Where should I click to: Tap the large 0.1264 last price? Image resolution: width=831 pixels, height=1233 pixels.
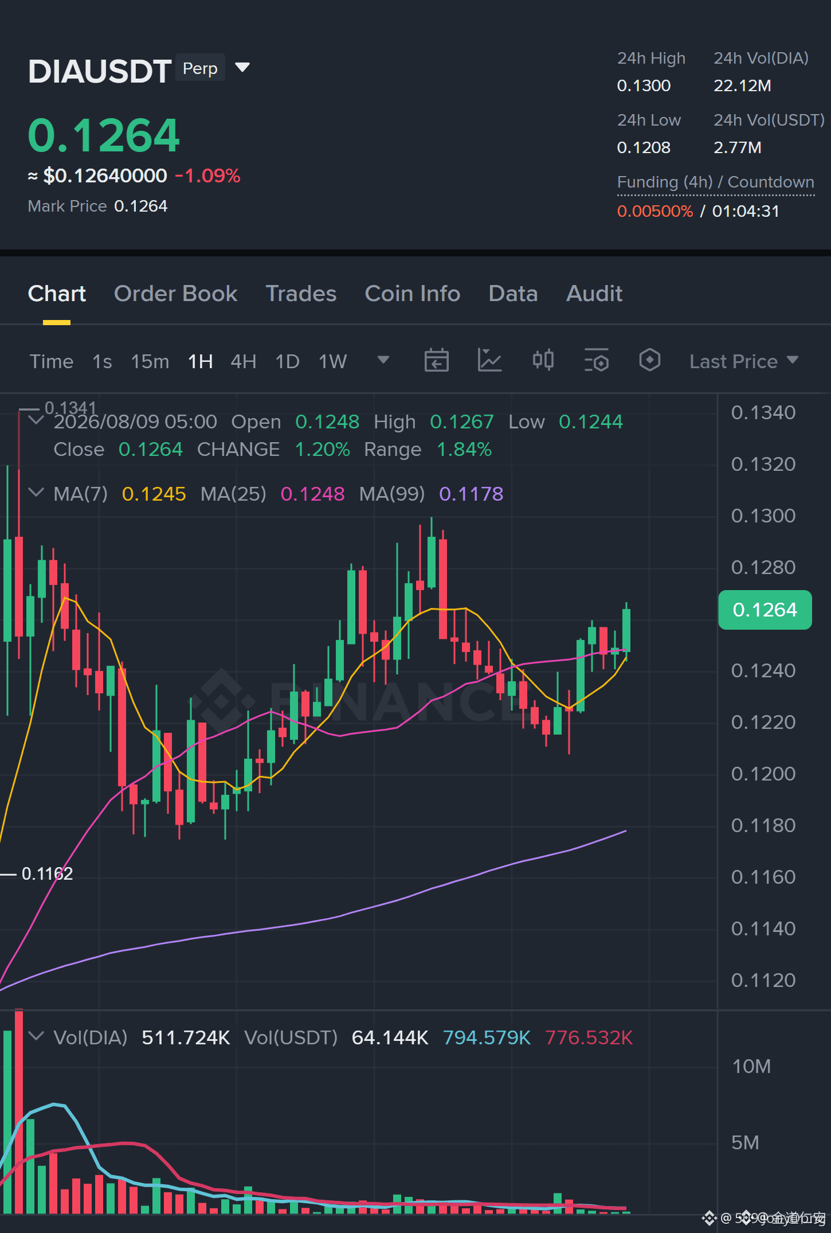coord(104,136)
